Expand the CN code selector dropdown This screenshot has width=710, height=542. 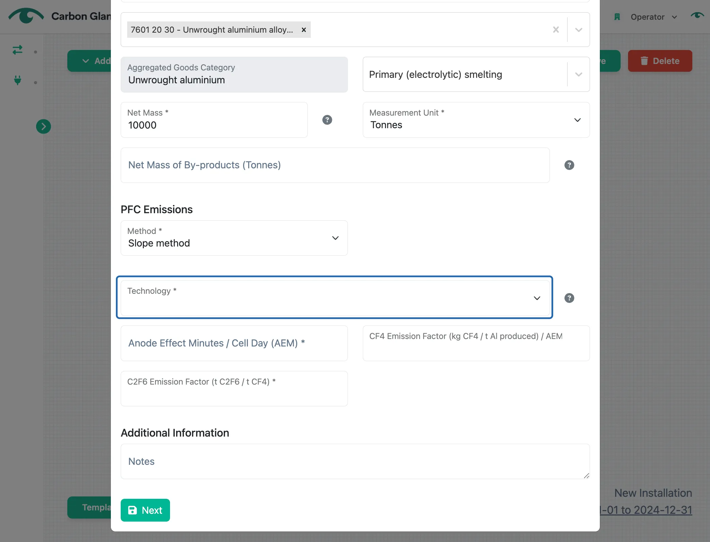coord(579,30)
